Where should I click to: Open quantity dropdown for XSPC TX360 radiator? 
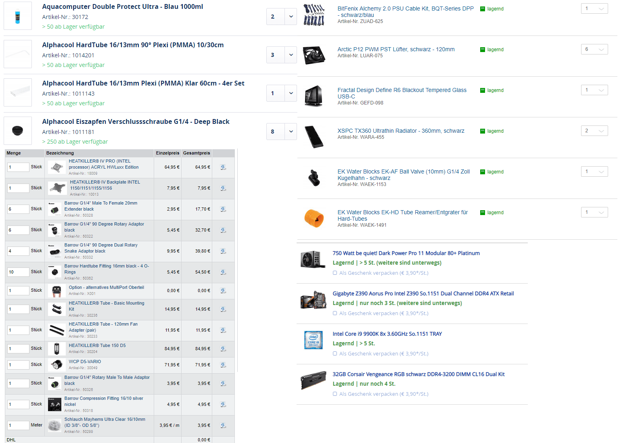pos(594,131)
